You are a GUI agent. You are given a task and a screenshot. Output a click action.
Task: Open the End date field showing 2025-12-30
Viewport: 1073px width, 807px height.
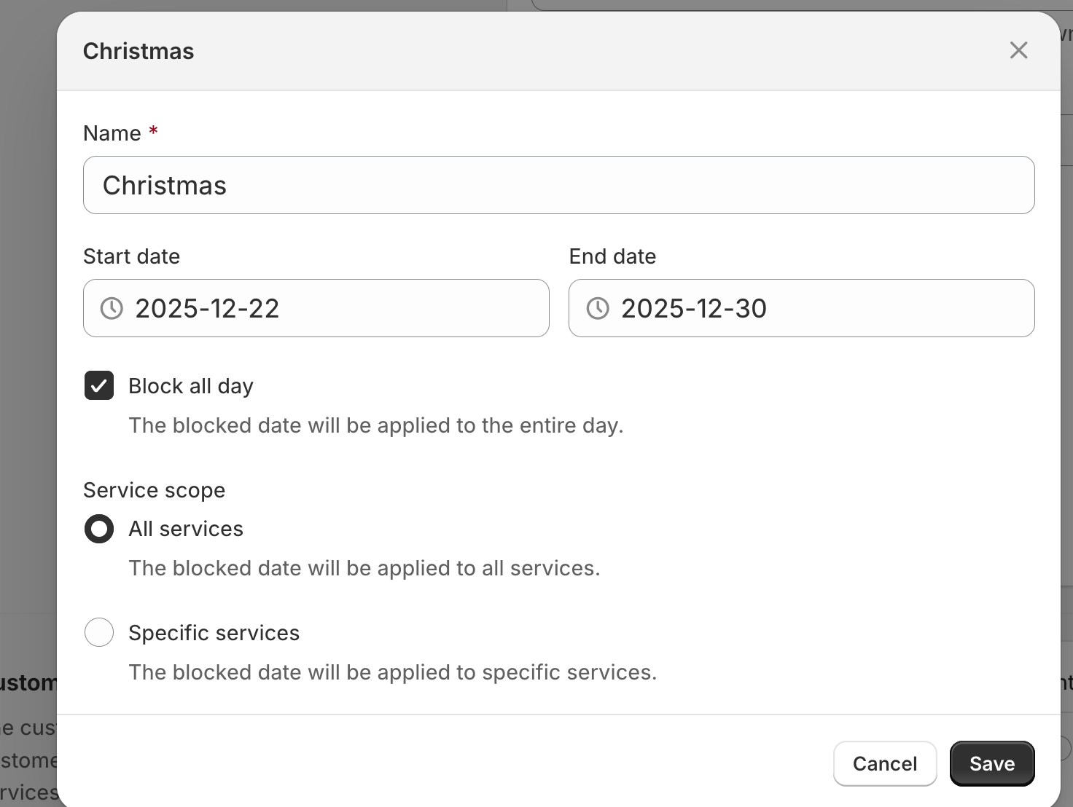[813, 308]
